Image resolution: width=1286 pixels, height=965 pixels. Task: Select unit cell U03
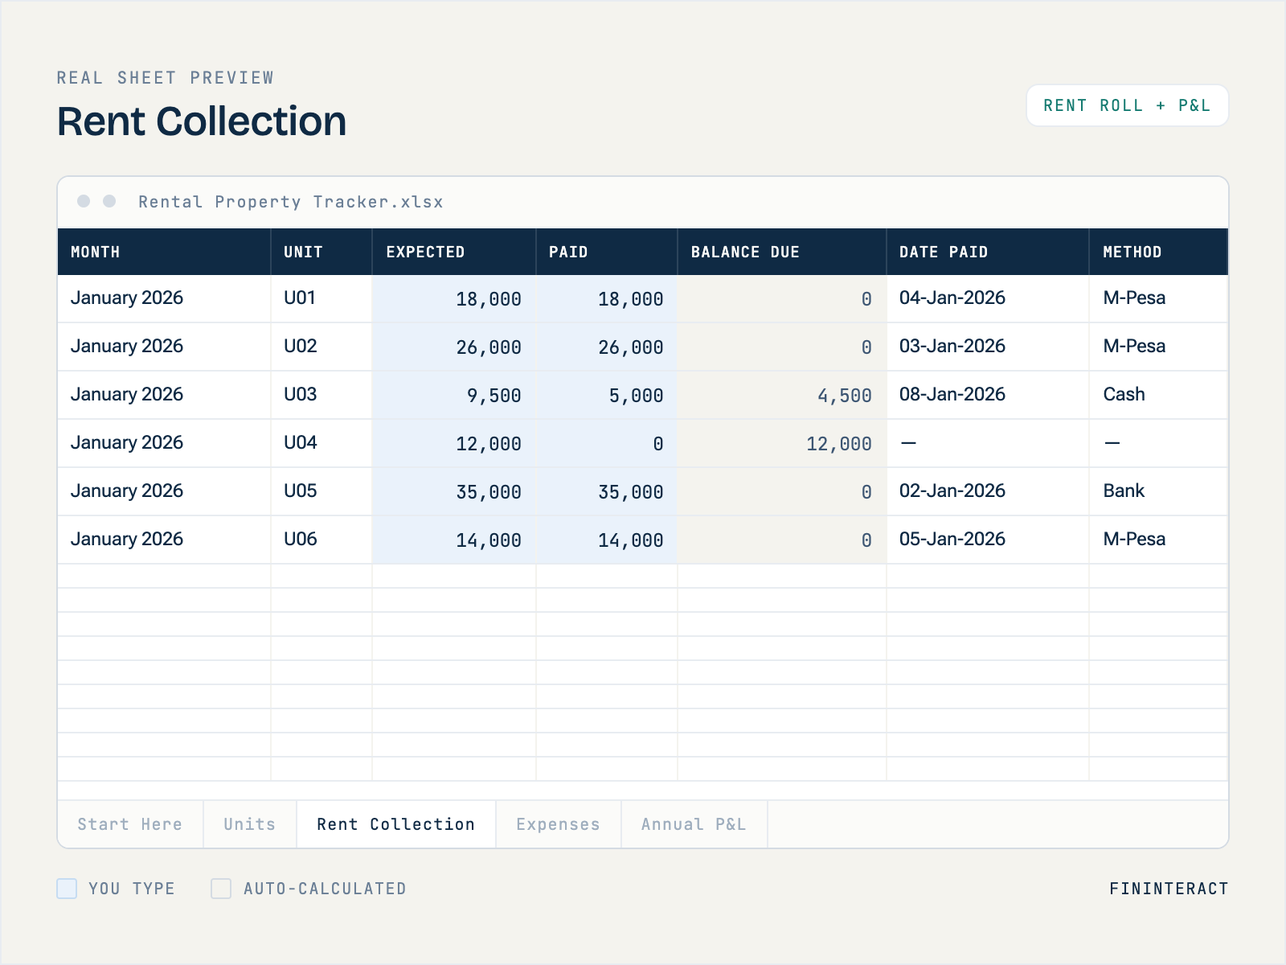coord(321,395)
